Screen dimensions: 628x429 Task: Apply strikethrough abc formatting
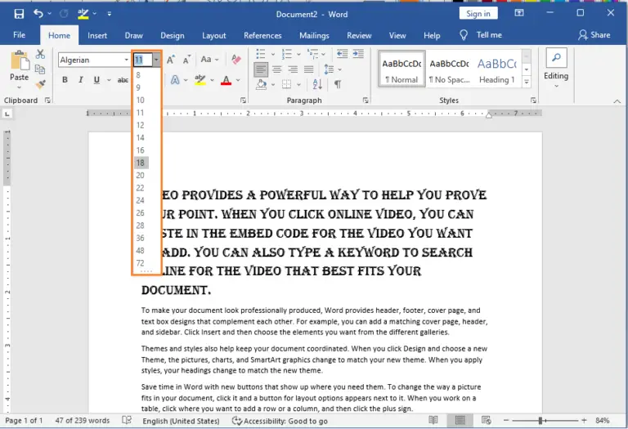123,80
